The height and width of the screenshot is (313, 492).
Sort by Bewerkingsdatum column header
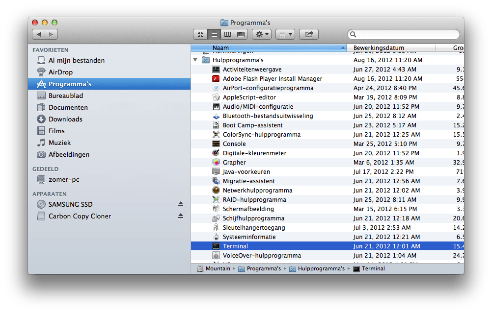[391, 48]
